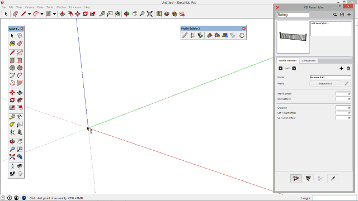Image resolution: width=358 pixels, height=201 pixels.
Task: Activate the Orbit tool in top toolbar
Action: tap(127, 14)
